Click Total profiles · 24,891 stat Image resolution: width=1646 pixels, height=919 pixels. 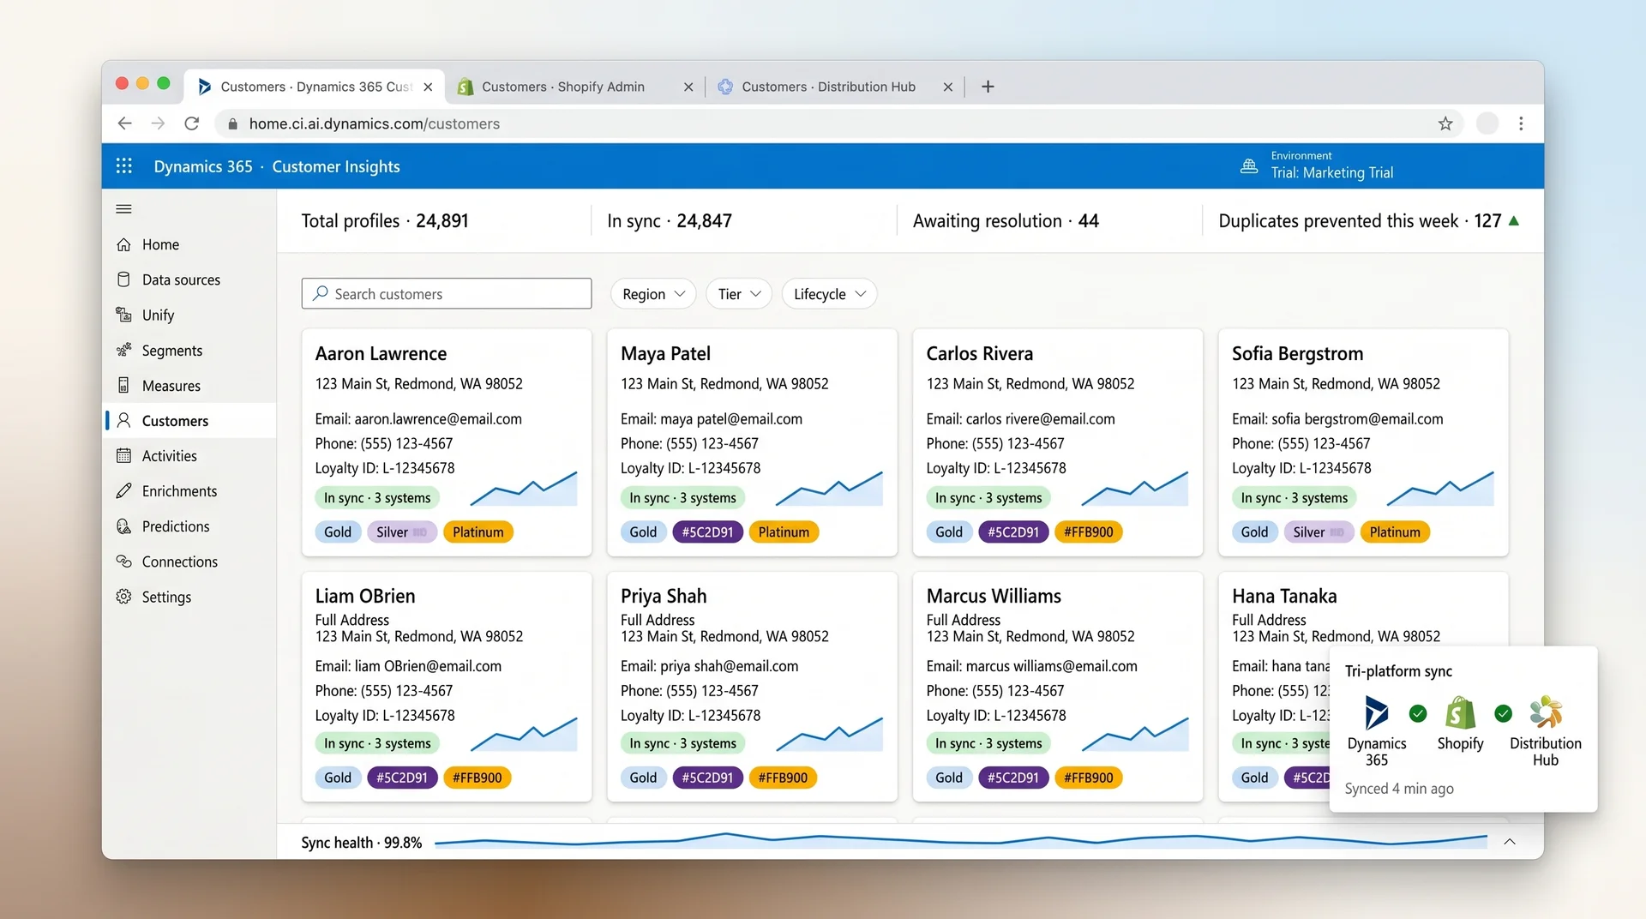tap(385, 220)
